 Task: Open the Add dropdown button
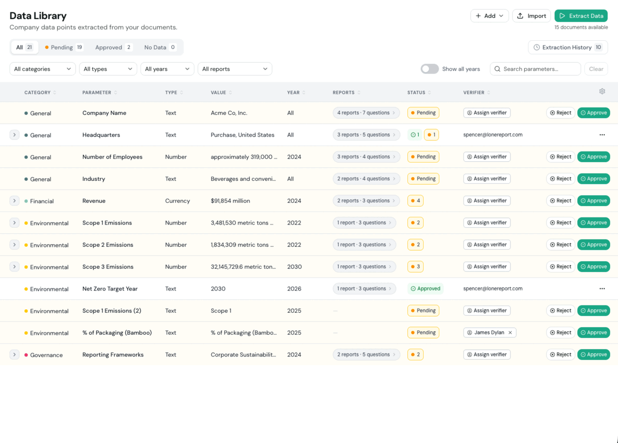(x=490, y=16)
